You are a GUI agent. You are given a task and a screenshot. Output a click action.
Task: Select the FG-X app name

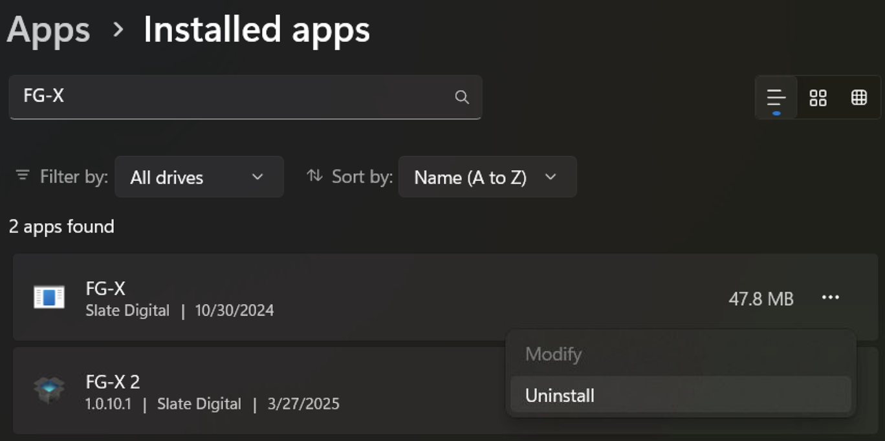click(105, 288)
